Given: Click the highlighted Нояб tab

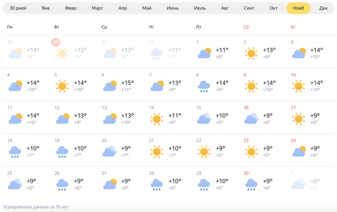Looking at the screenshot, I should tap(298, 8).
